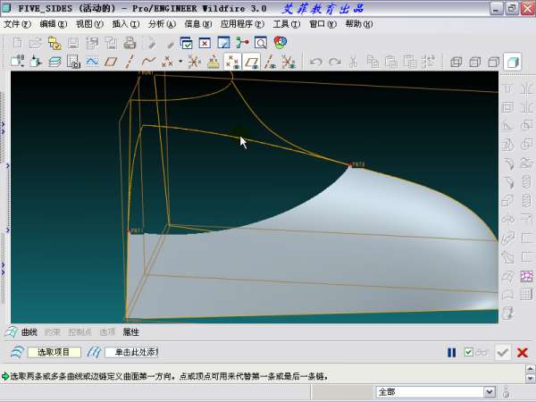Screen dimensions: 536x402
Task: Click the print icon
Action: [130, 43]
